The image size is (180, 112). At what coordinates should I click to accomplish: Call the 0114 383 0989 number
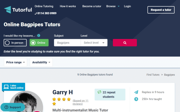pos(47,13)
